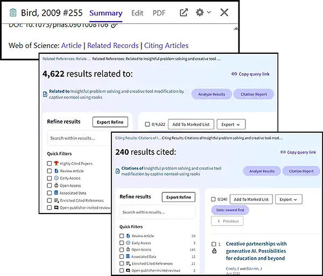This screenshot has width=323, height=276.
Task: Click the clipboard reference icon beside Bird, 2009
Action: point(13,12)
